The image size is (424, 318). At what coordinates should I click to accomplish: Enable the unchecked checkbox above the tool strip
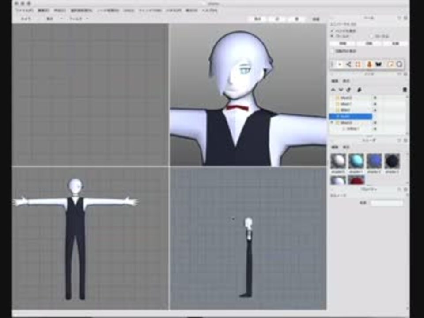tap(333, 51)
